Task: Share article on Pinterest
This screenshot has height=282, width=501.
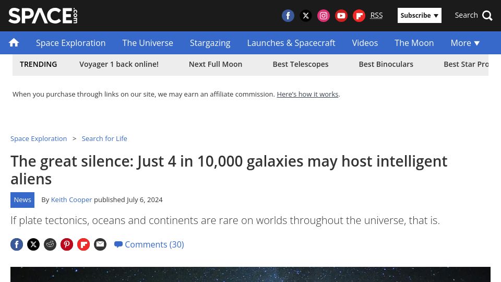Action: tap(67, 244)
